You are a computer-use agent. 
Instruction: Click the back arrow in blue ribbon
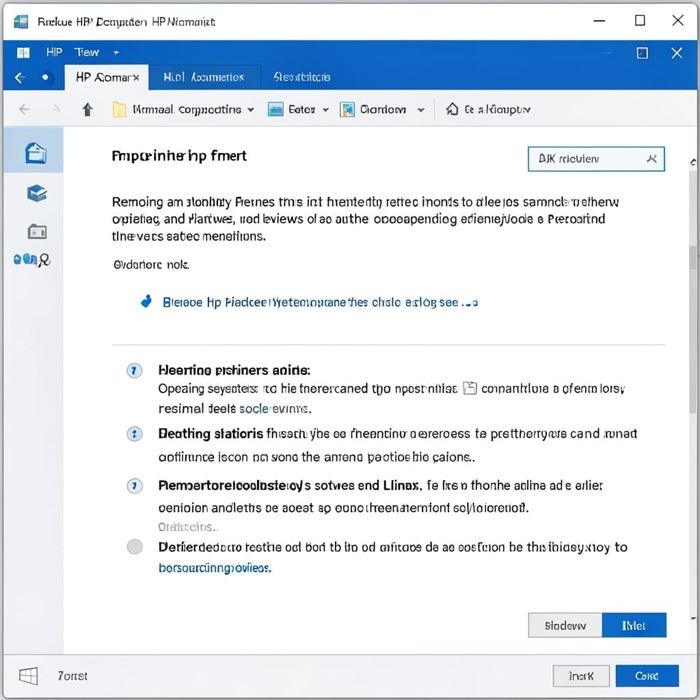(20, 78)
